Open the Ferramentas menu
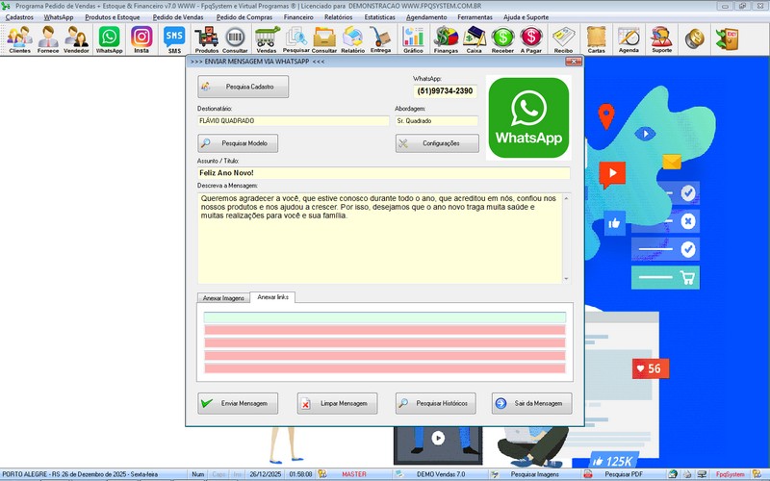 tap(475, 17)
